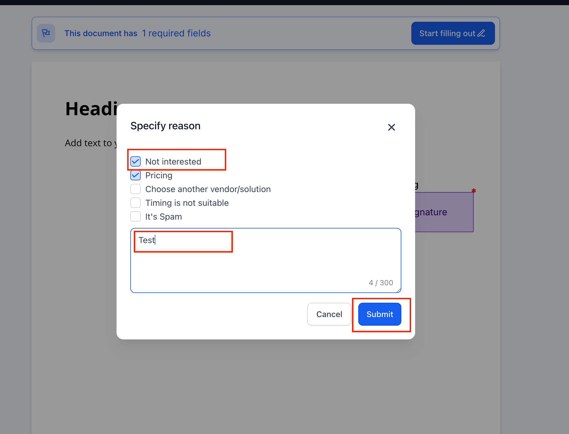569x434 pixels.
Task: Click the 4 / 300 character counter
Action: 381,283
